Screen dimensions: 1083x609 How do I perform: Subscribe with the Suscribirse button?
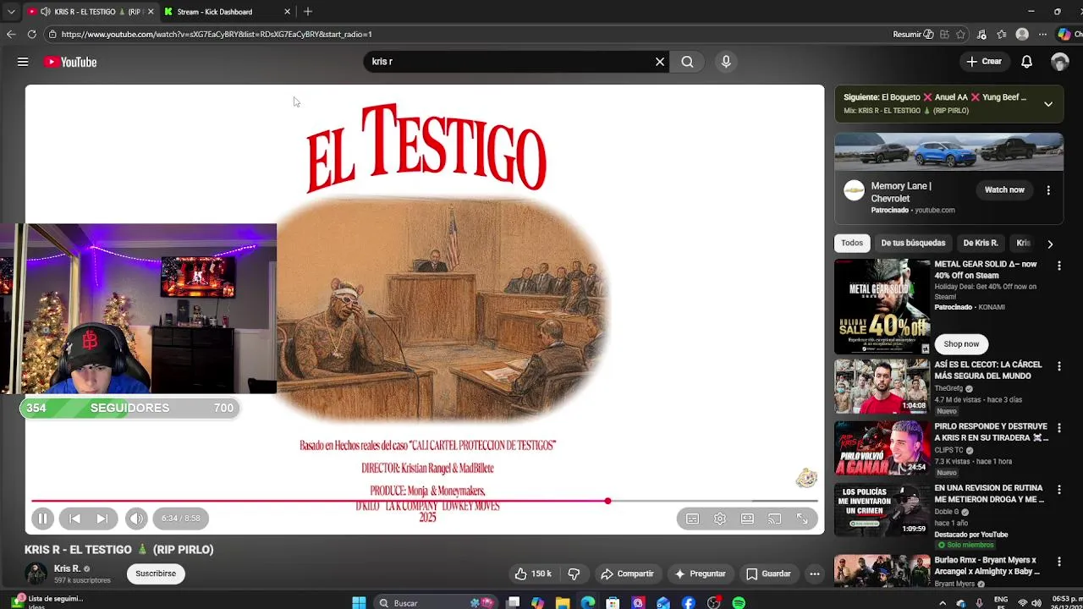(x=156, y=573)
